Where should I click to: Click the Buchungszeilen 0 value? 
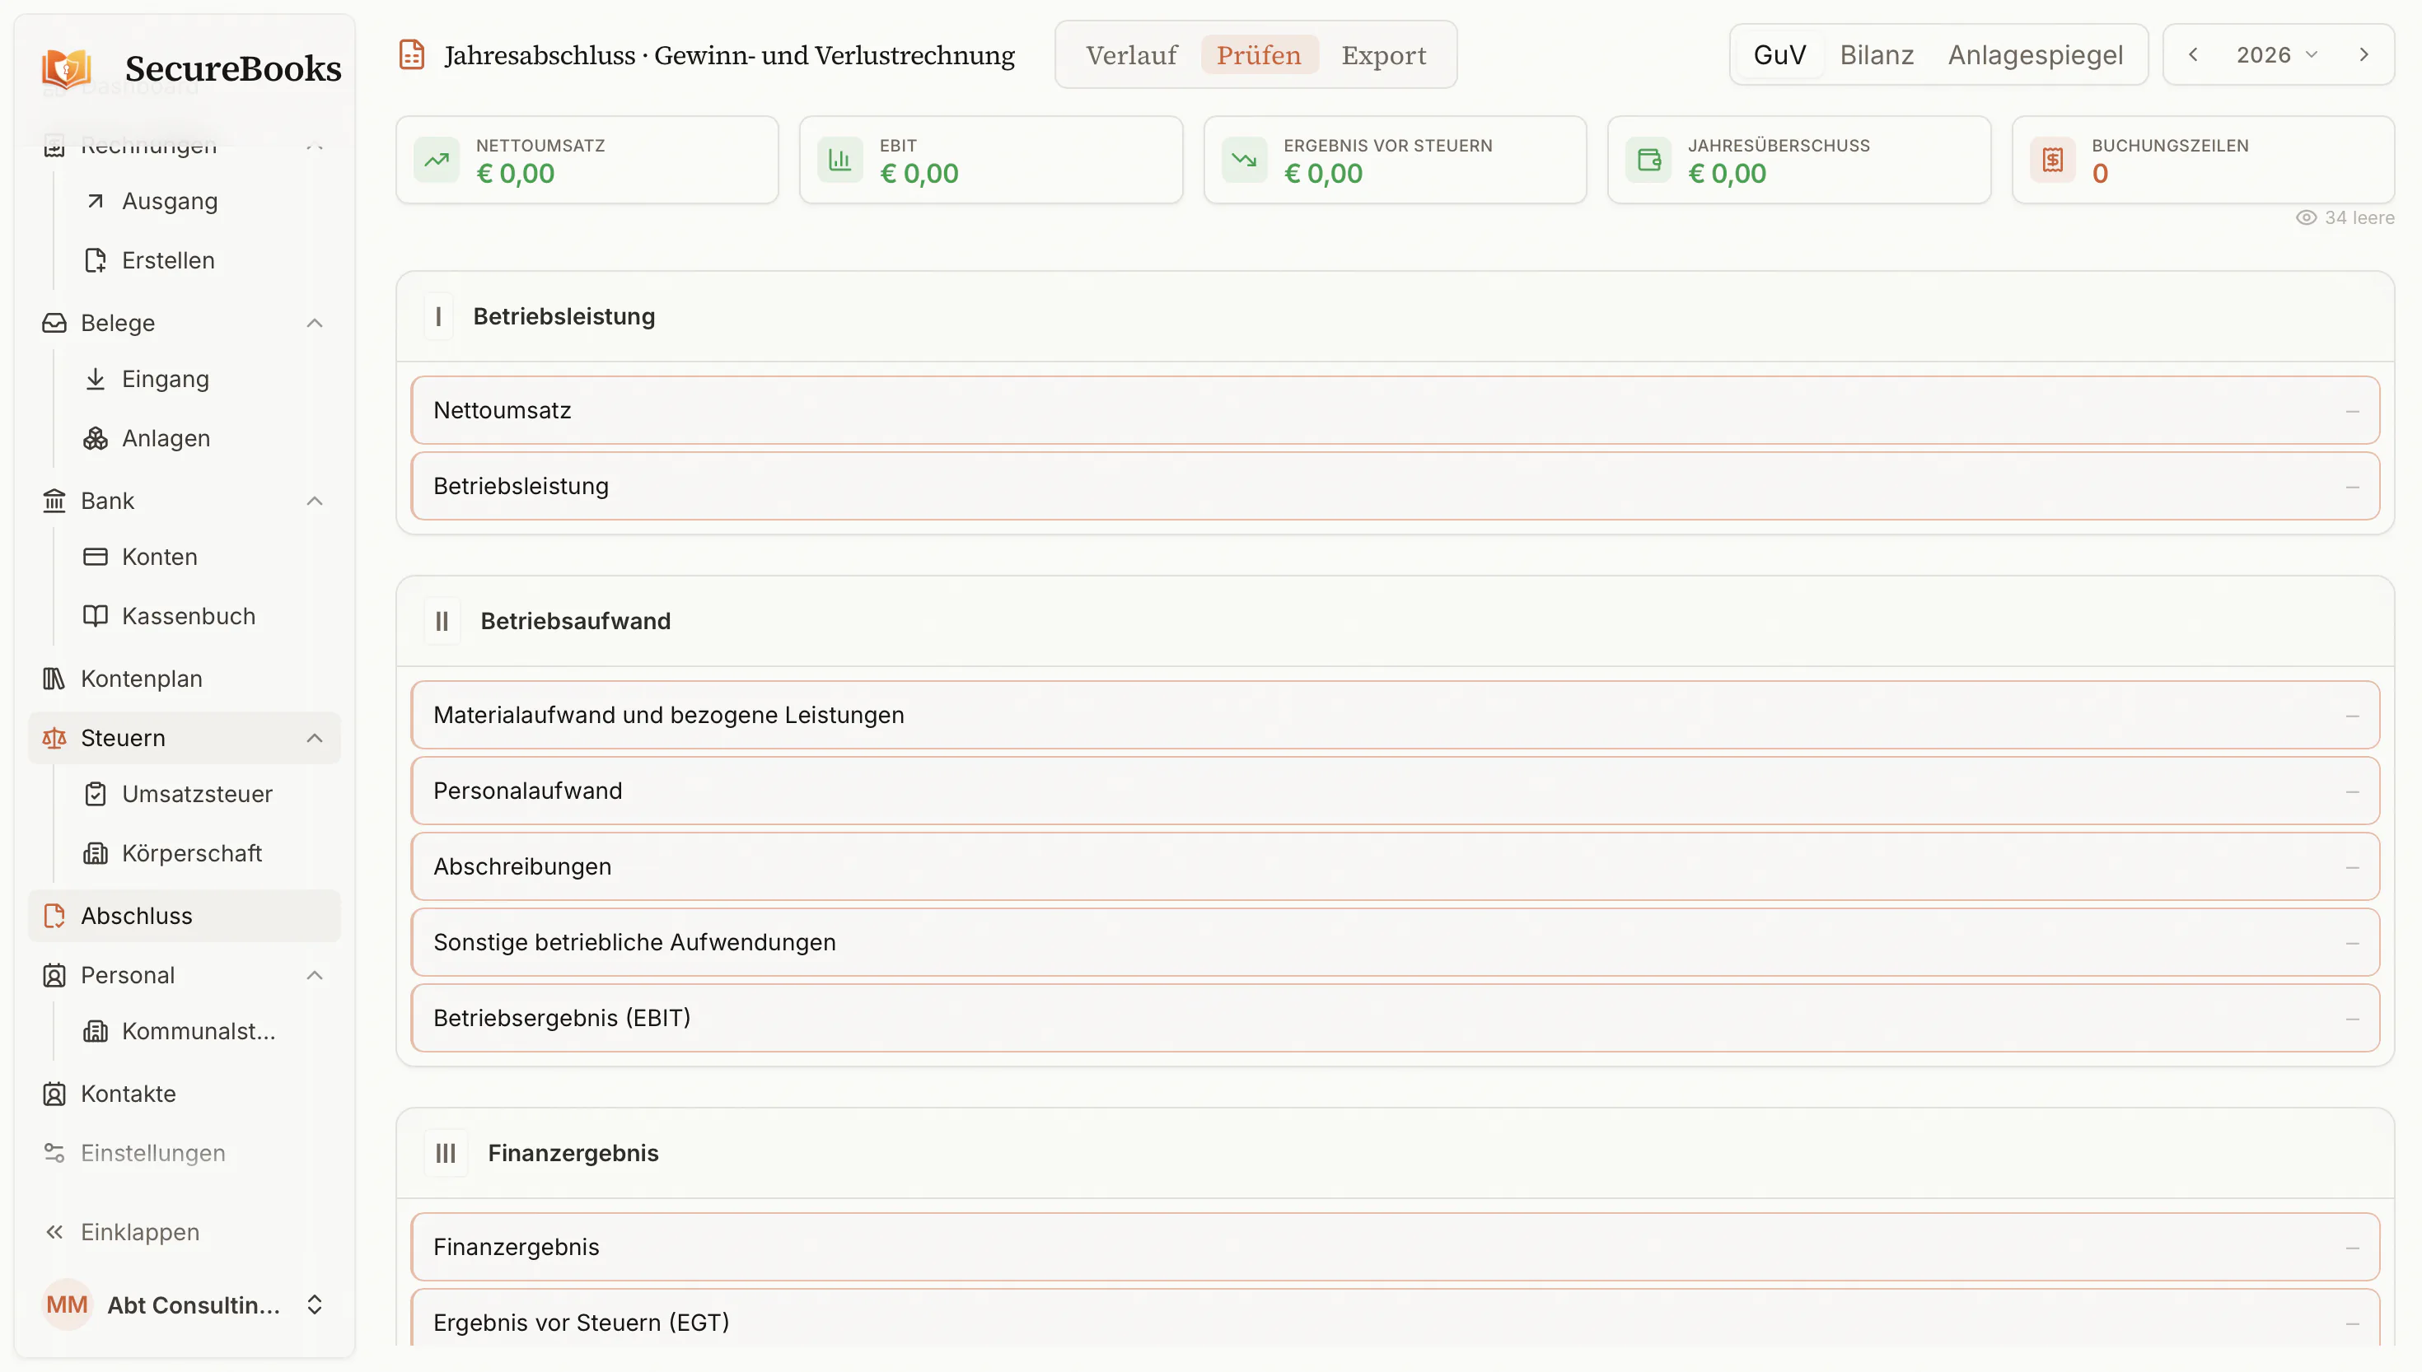[2100, 175]
